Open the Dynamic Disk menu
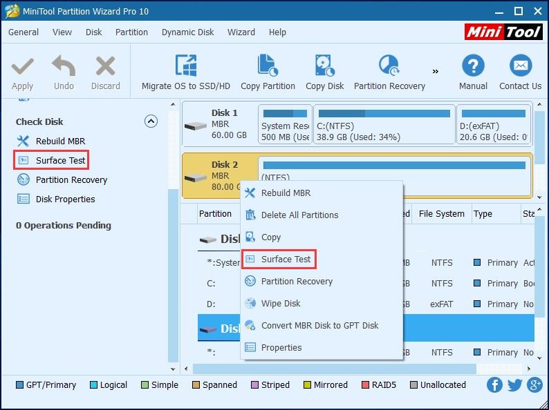Screen dimensions: 549x410 coord(187,32)
